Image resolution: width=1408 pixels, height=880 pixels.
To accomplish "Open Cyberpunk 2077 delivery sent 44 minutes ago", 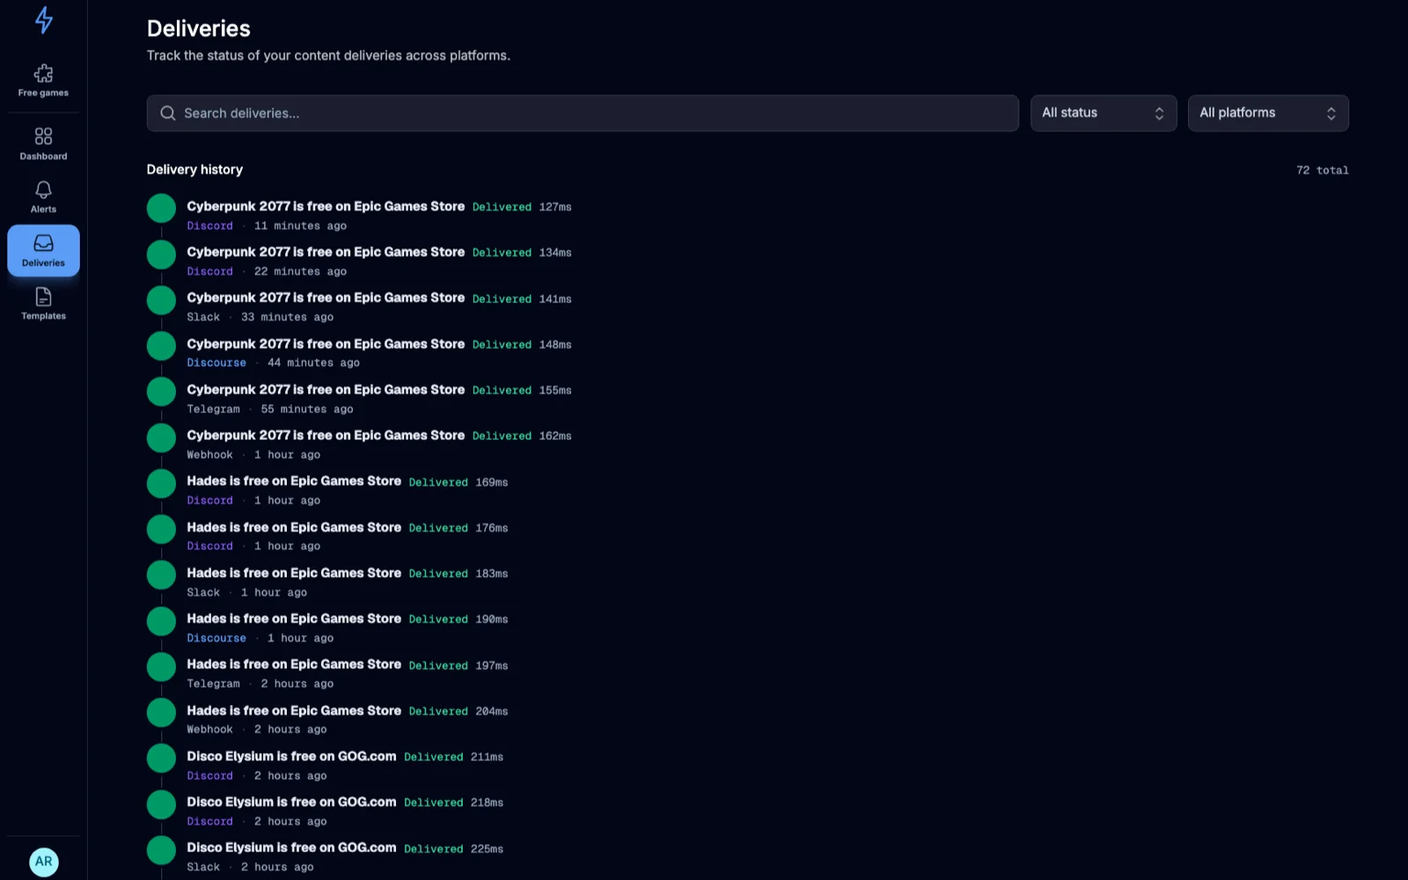I will [x=326, y=344].
